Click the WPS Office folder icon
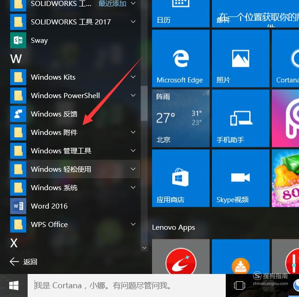The image size is (299, 297). (18, 224)
